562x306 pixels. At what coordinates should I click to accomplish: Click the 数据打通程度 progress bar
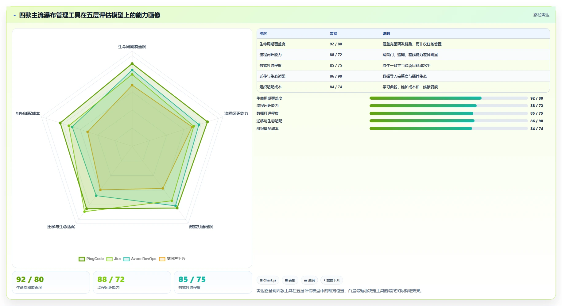pyautogui.click(x=448, y=113)
